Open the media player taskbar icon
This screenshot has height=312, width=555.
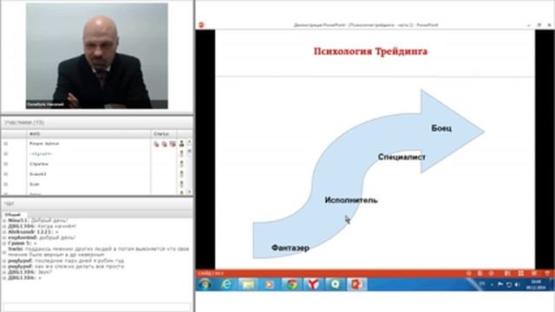(270, 284)
